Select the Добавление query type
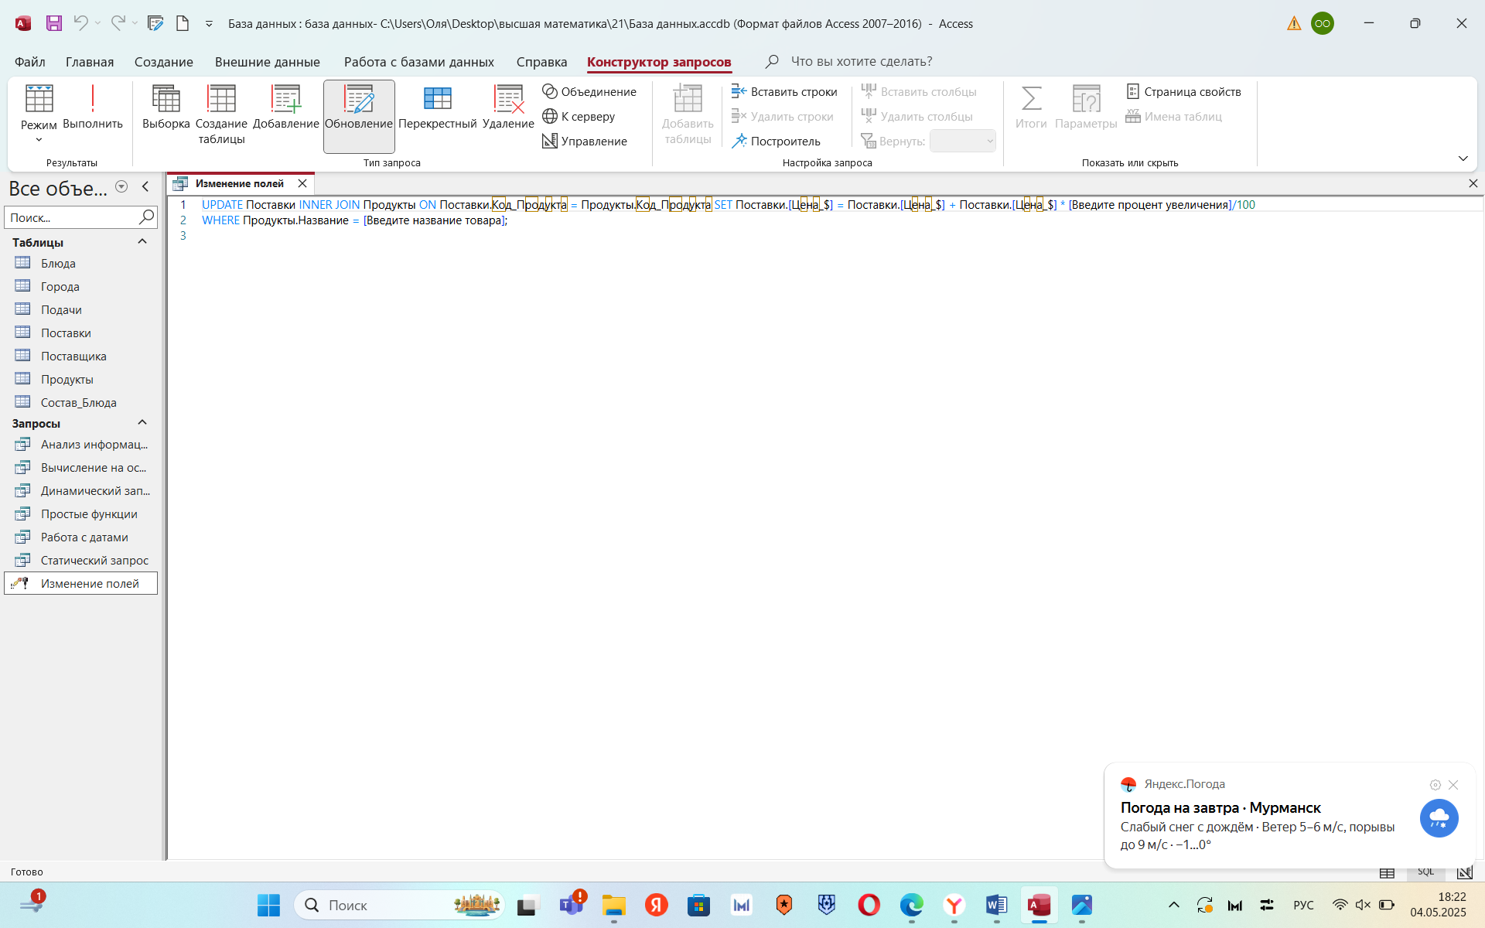Screen dimensions: 1485x928 tap(285, 108)
